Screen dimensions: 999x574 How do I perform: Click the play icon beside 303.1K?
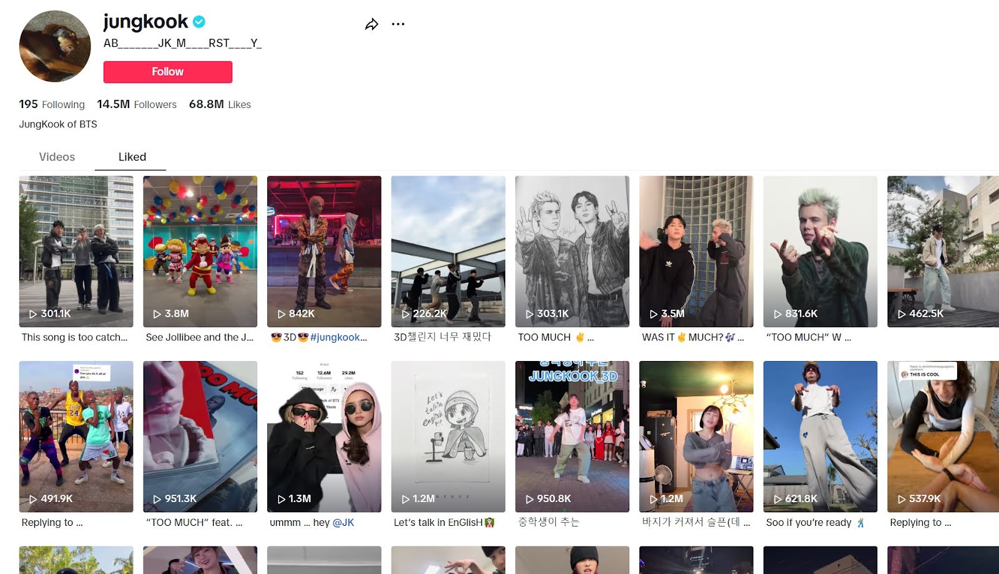529,314
